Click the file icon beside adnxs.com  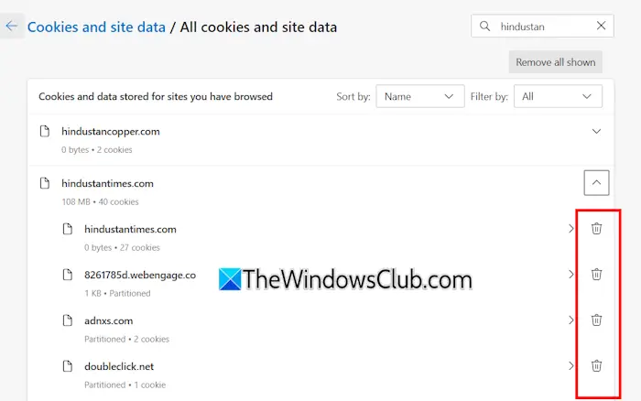[x=67, y=320]
